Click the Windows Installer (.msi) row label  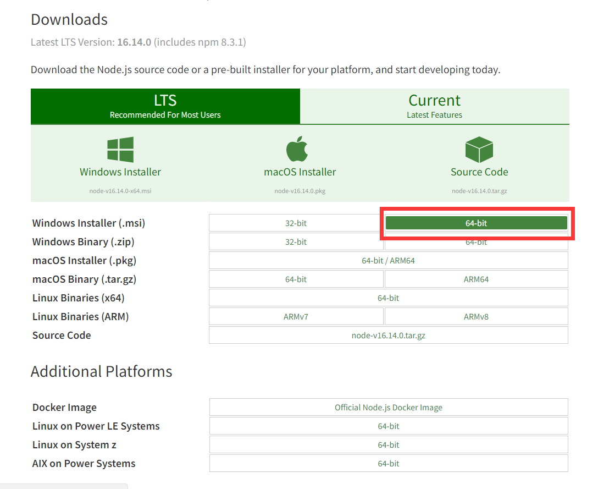pos(88,223)
